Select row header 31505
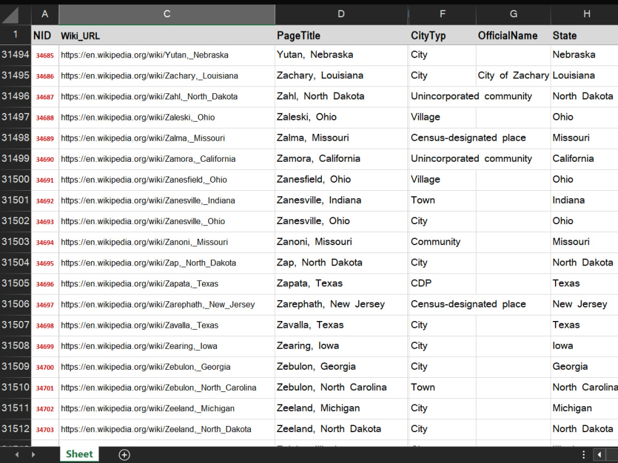The width and height of the screenshot is (618, 463). coord(15,283)
